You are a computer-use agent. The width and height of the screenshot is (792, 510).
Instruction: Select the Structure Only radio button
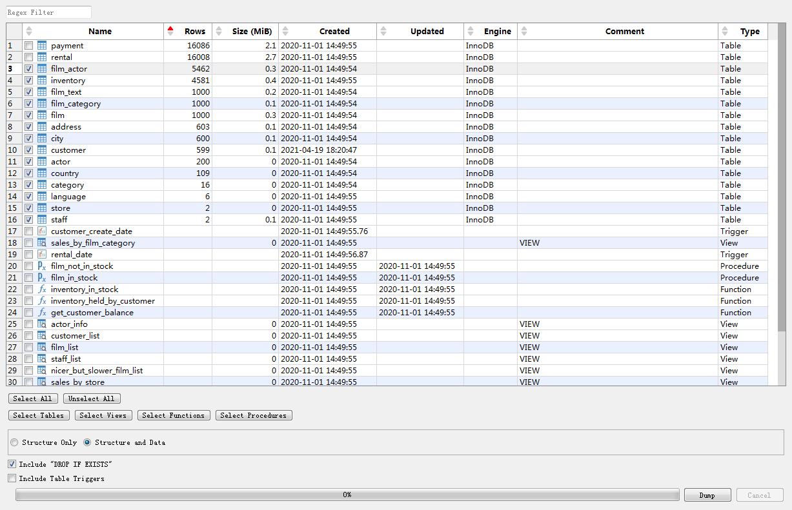(14, 442)
